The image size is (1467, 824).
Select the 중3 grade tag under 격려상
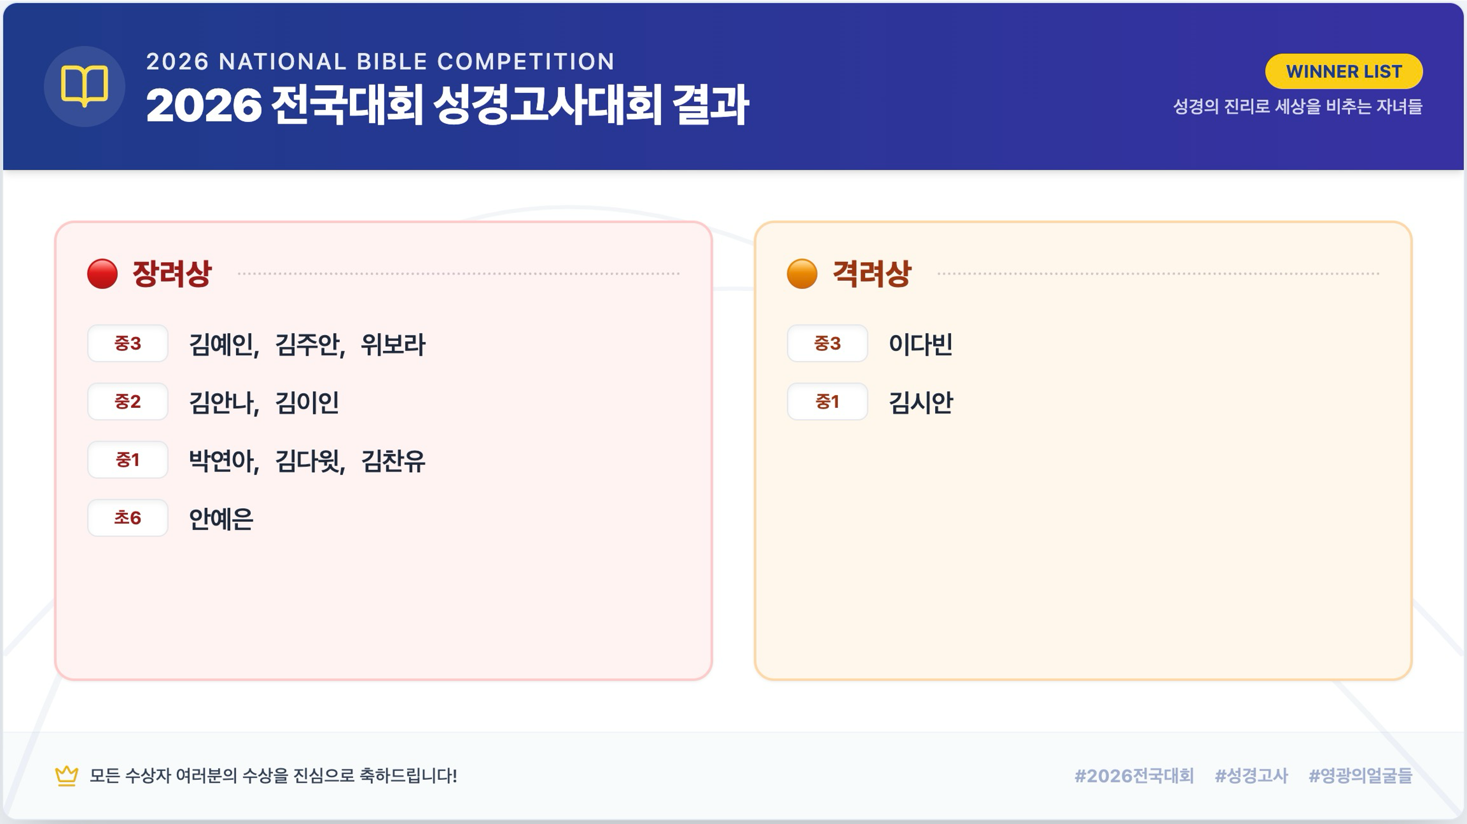[827, 343]
